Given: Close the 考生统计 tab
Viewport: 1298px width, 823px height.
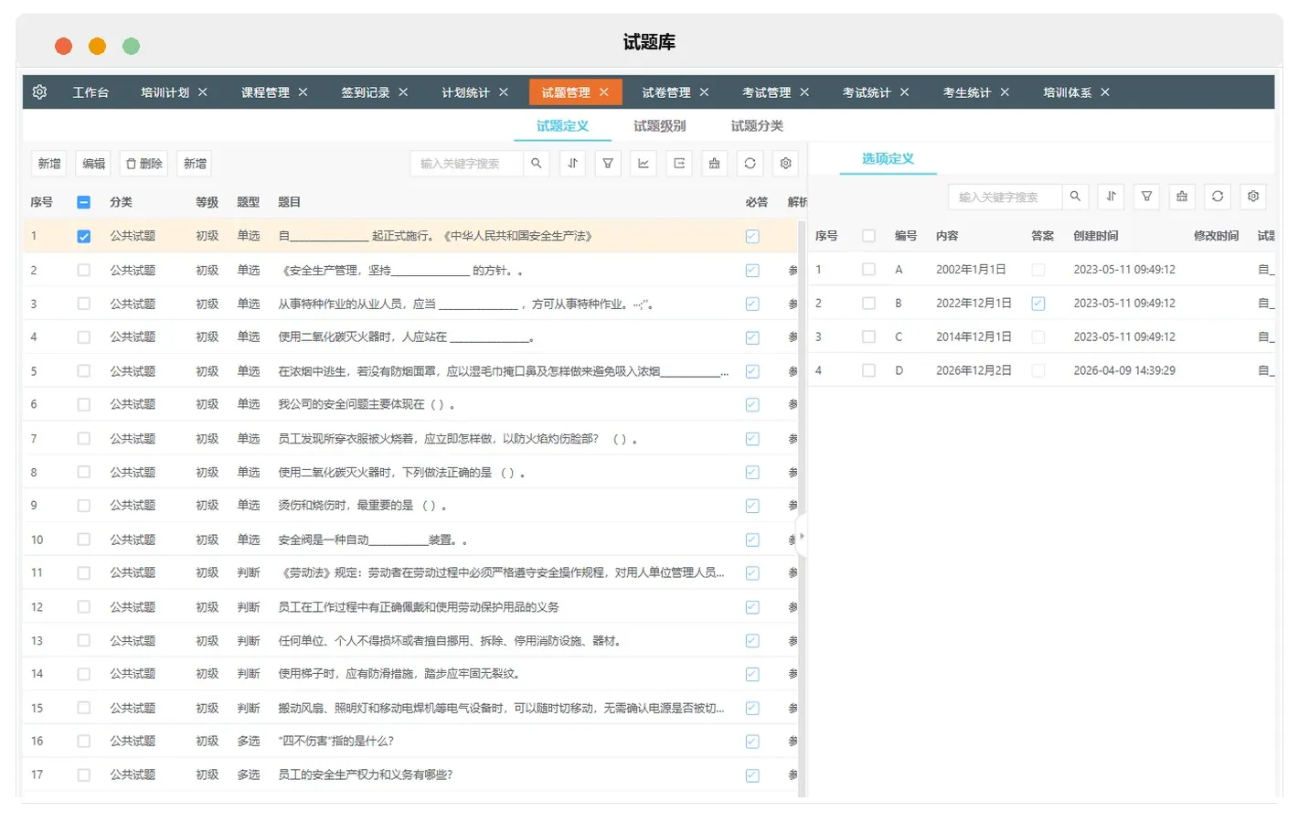Looking at the screenshot, I should click(1005, 92).
